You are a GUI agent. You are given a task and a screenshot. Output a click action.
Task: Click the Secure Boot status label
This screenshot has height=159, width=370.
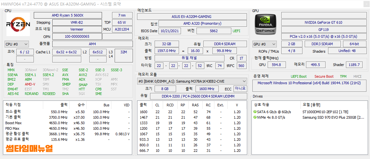(x=324, y=76)
